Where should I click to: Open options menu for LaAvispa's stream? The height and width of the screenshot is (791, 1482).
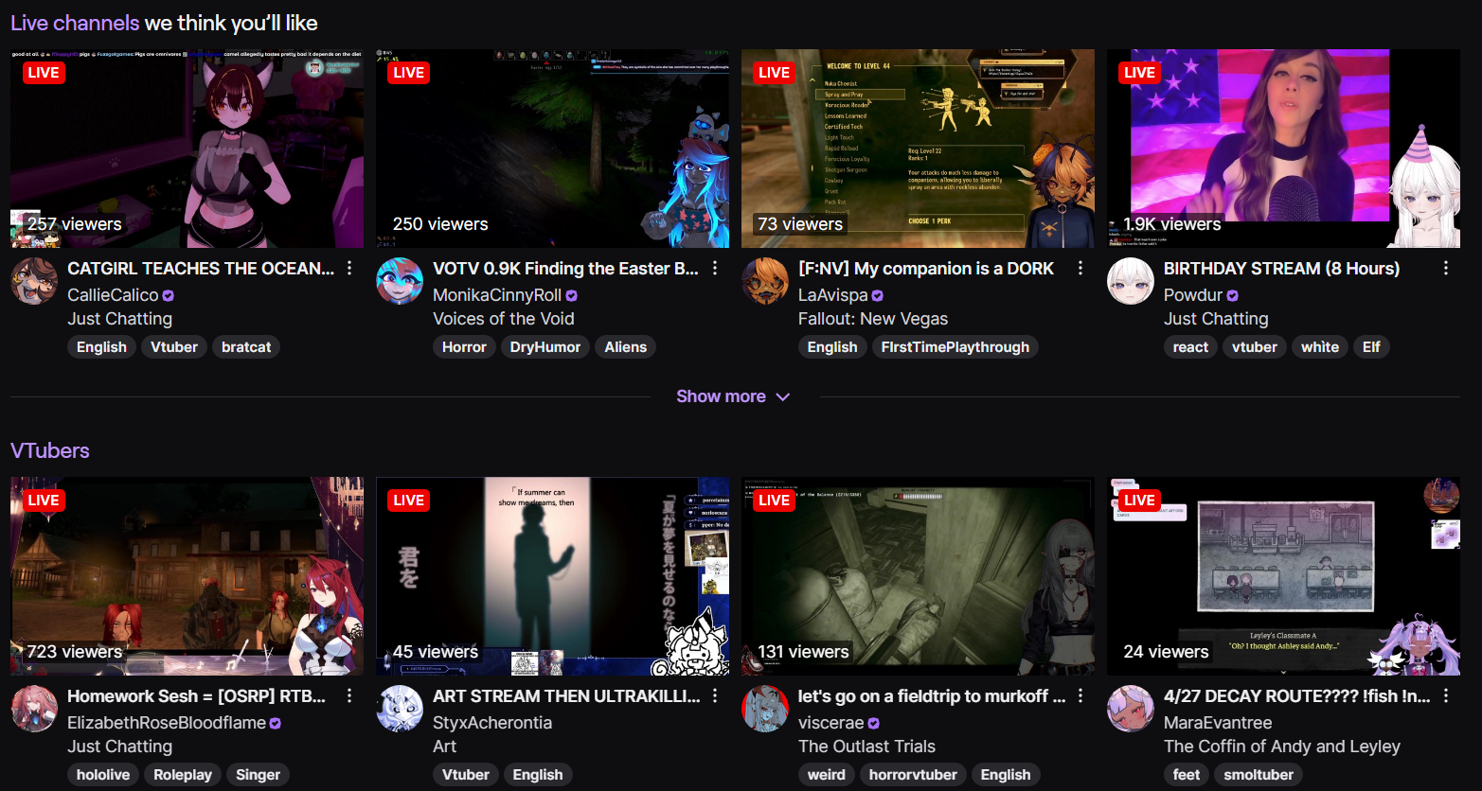click(x=1080, y=269)
